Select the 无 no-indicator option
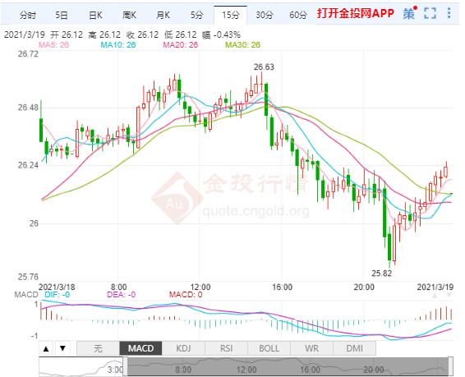Image resolution: width=465 pixels, height=377 pixels. [x=98, y=348]
